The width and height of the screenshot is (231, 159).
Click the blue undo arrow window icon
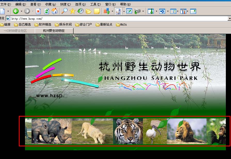162,11
